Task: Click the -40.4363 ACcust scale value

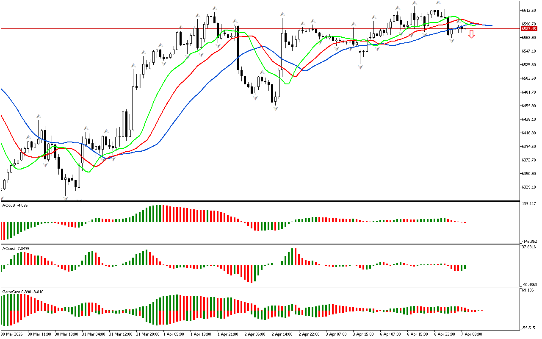Action: [x=529, y=284]
